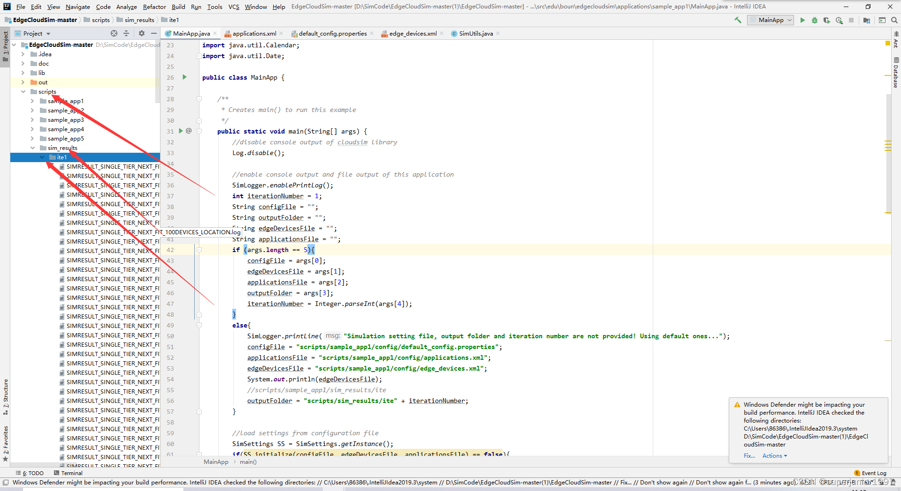
Task: Open the Event Log button
Action: click(x=870, y=473)
